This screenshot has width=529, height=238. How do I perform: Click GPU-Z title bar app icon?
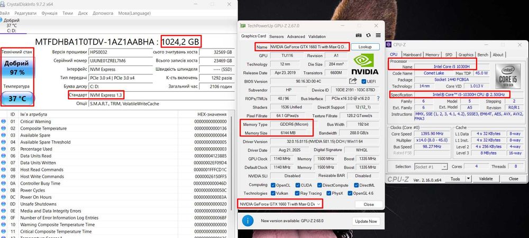click(243, 25)
